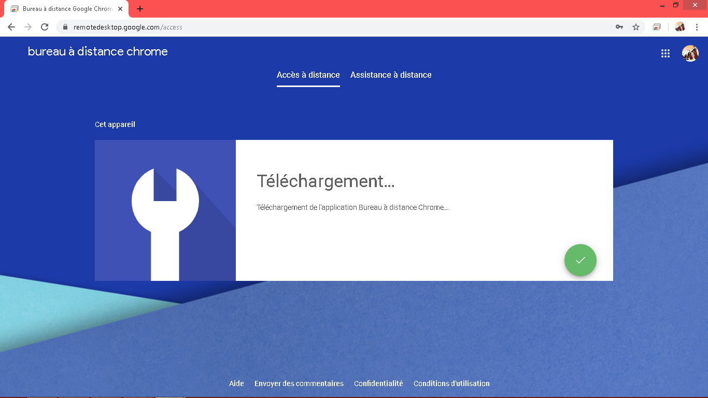Open the Chrome Remote Desktop extension icon
The height and width of the screenshot is (398, 708).
click(657, 27)
